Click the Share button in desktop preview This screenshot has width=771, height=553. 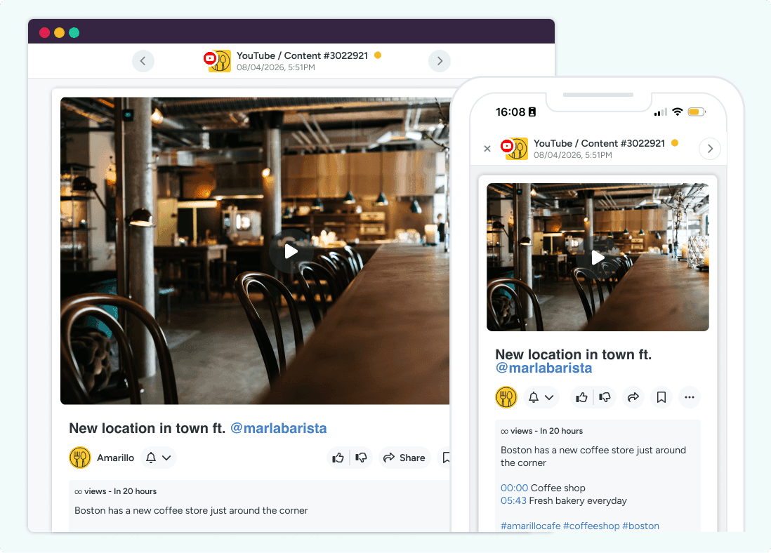point(404,458)
